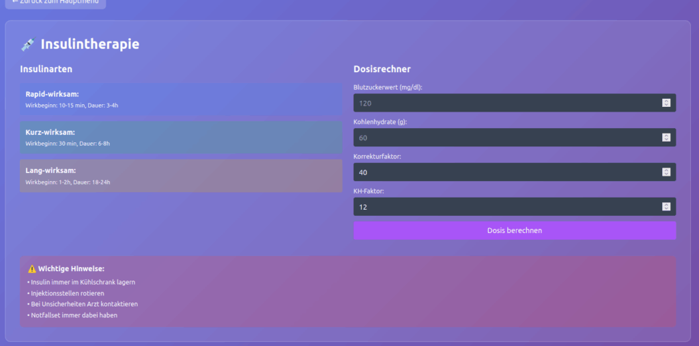The height and width of the screenshot is (346, 699).
Task: Select the Lang-wirksam insulin card
Action: (181, 176)
